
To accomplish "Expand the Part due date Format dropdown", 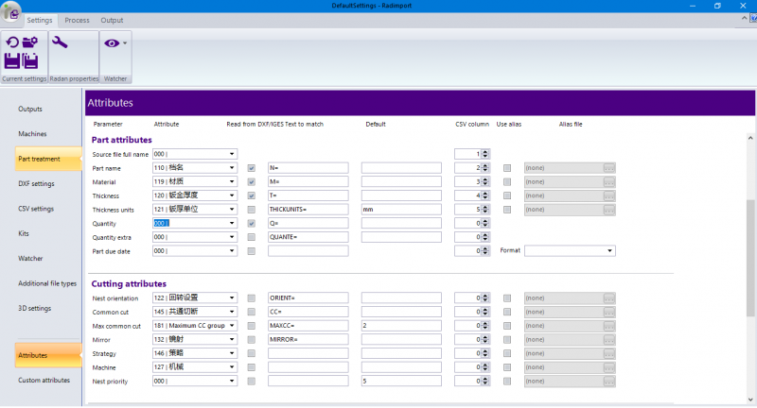I will (x=610, y=251).
